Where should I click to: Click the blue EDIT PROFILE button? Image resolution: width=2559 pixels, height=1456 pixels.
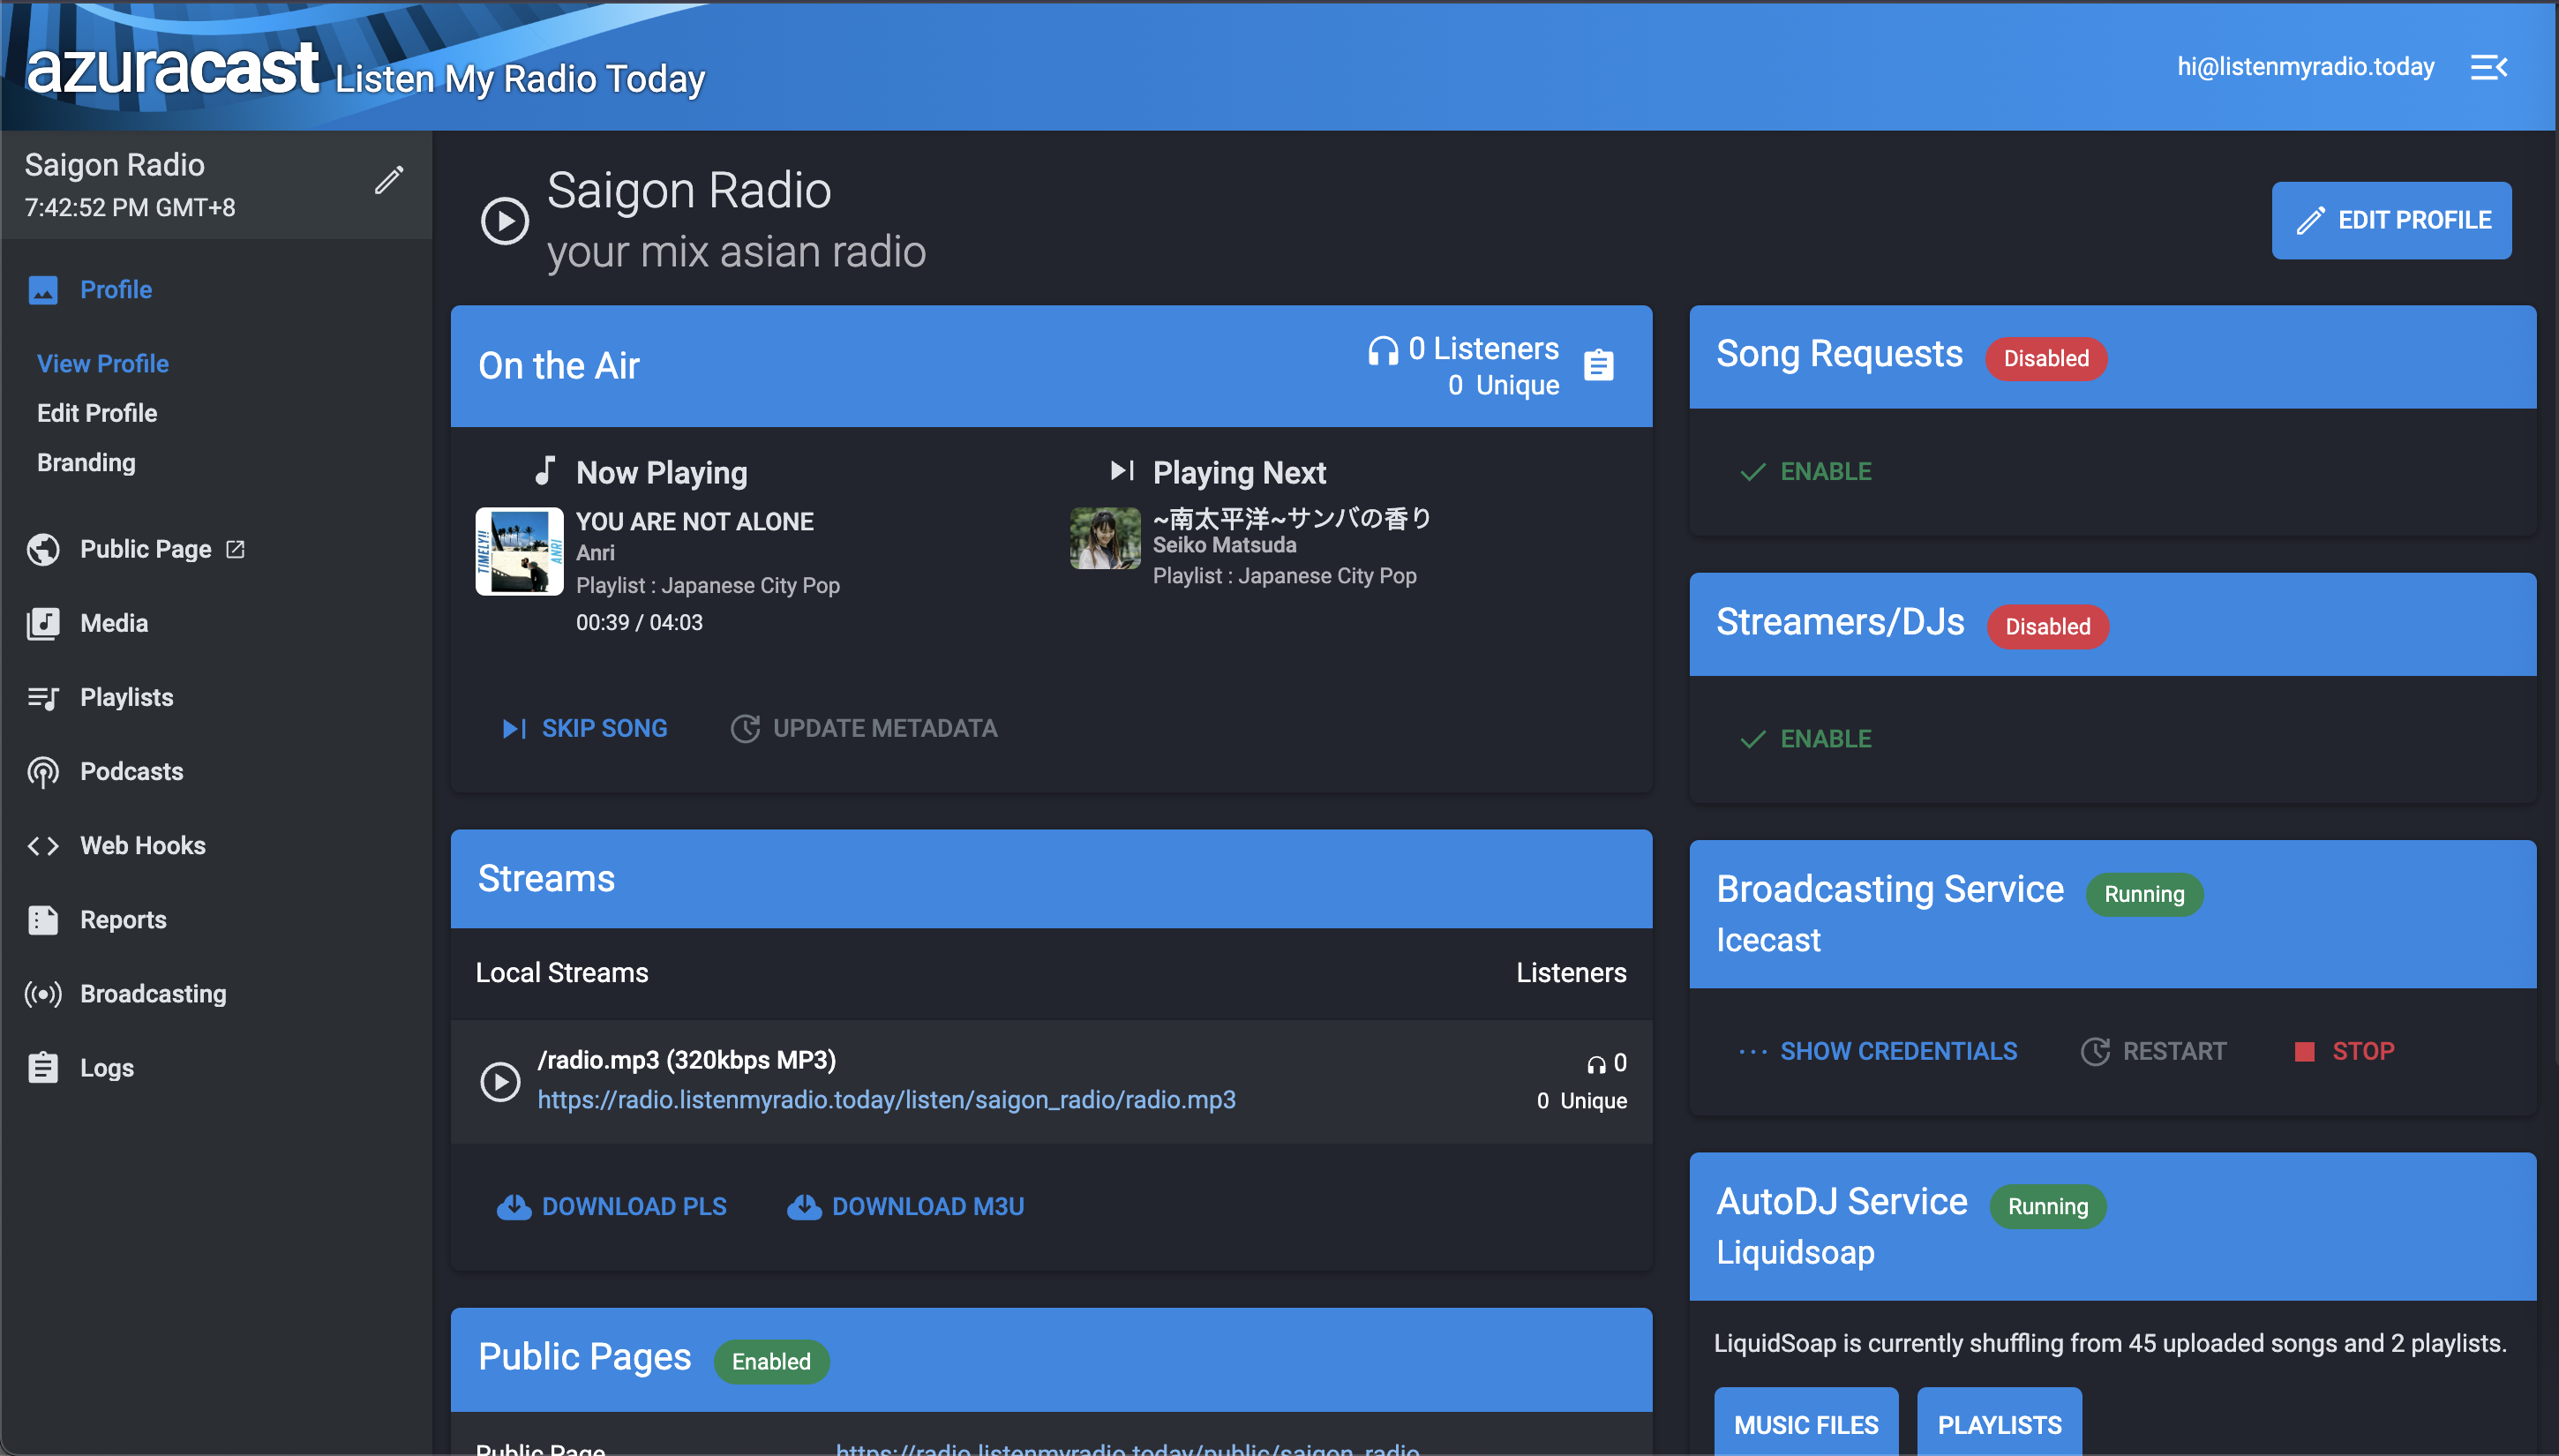pyautogui.click(x=2391, y=220)
